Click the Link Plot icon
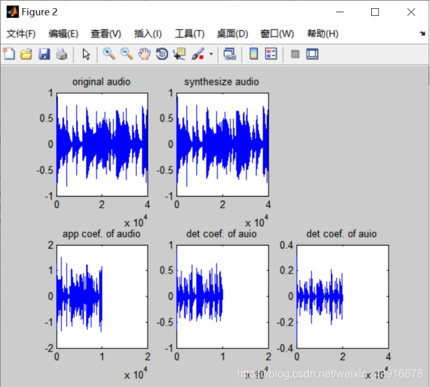The image size is (430, 387). 230,54
